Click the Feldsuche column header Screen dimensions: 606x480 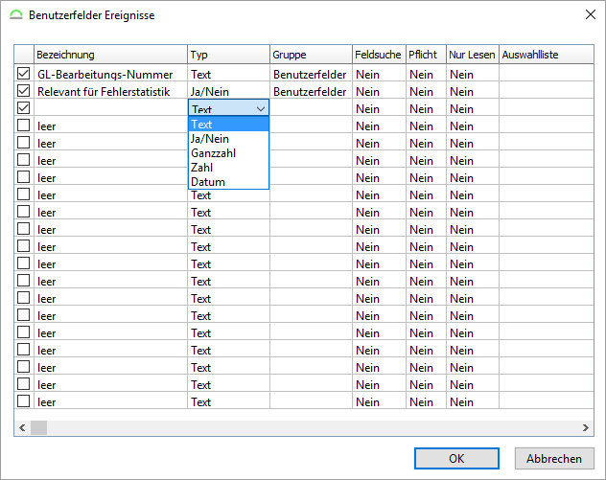pos(379,55)
